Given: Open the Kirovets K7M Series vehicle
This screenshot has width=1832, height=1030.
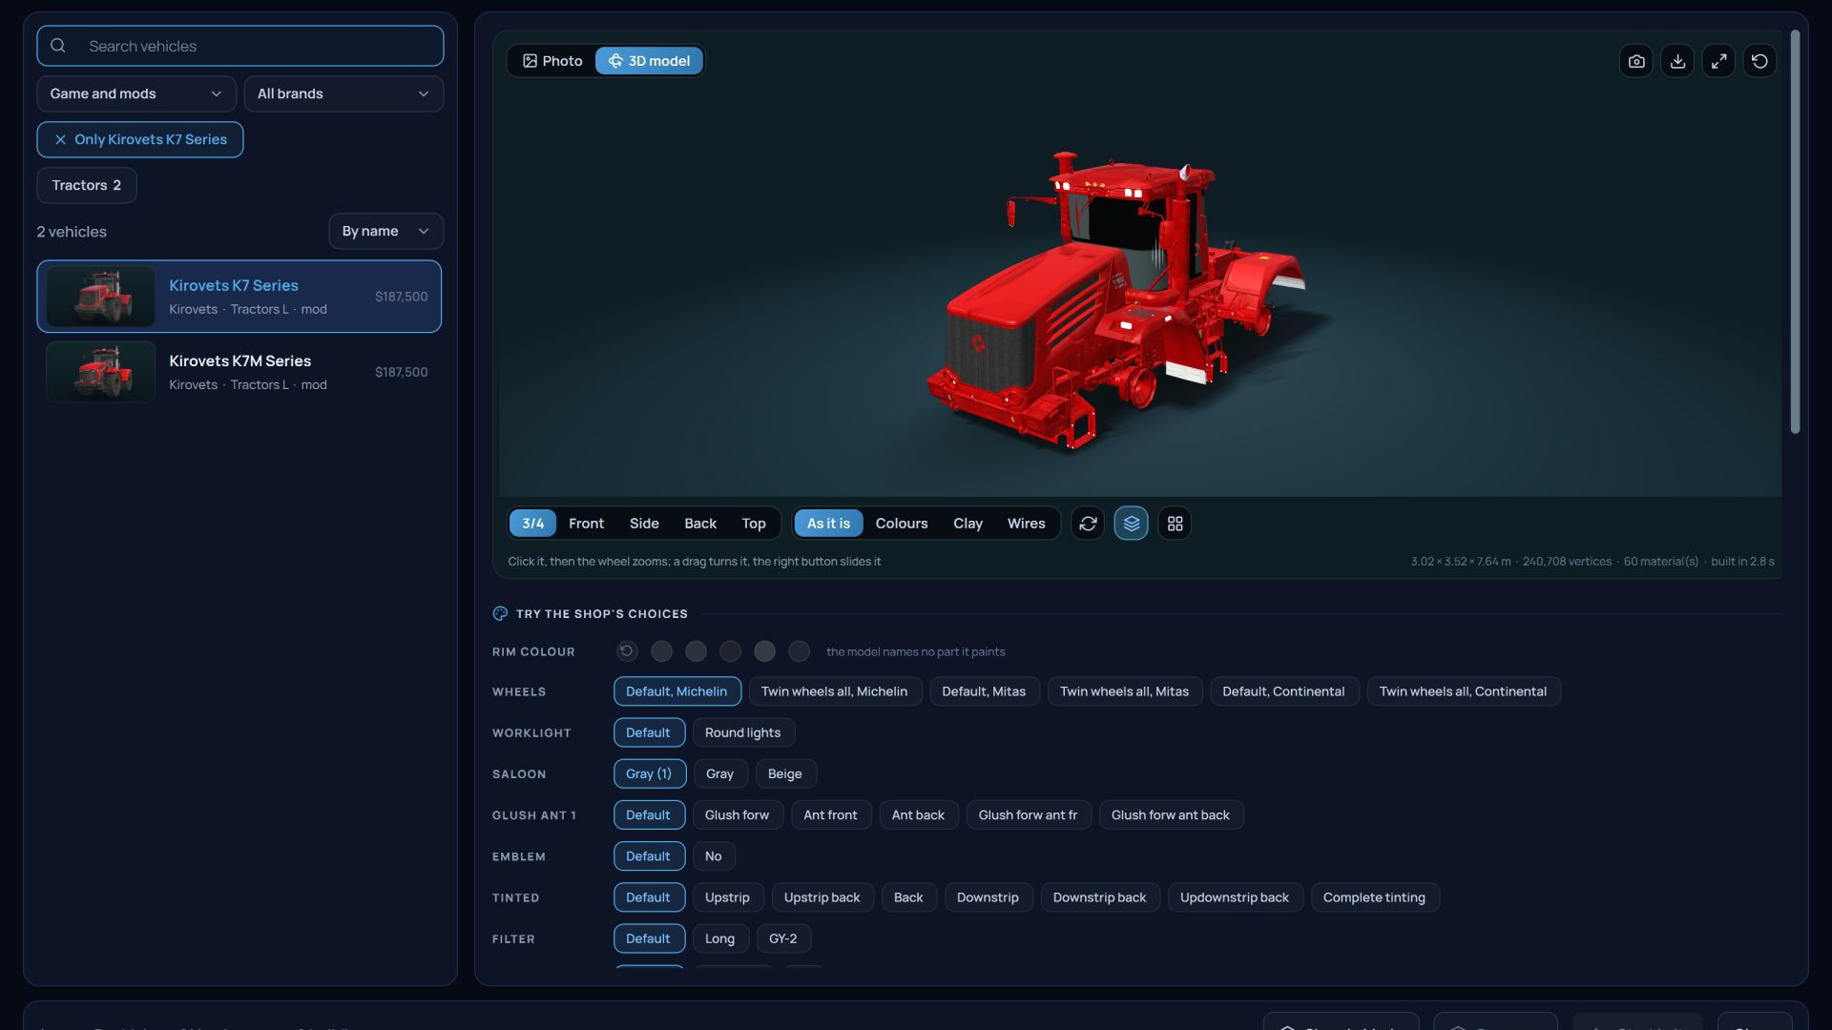Looking at the screenshot, I should [x=239, y=372].
